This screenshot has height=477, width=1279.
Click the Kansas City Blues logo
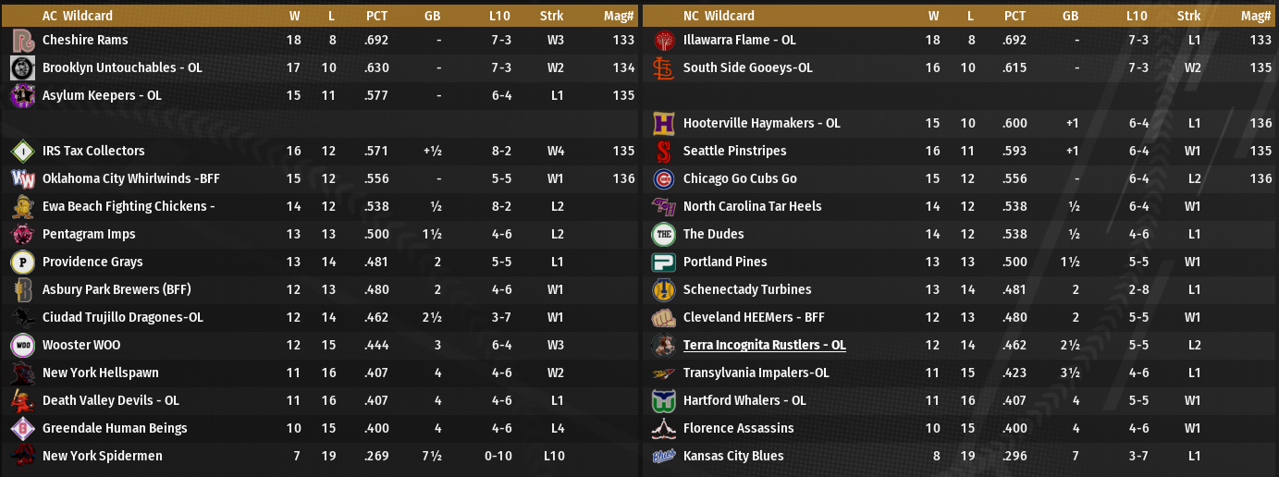coord(663,457)
